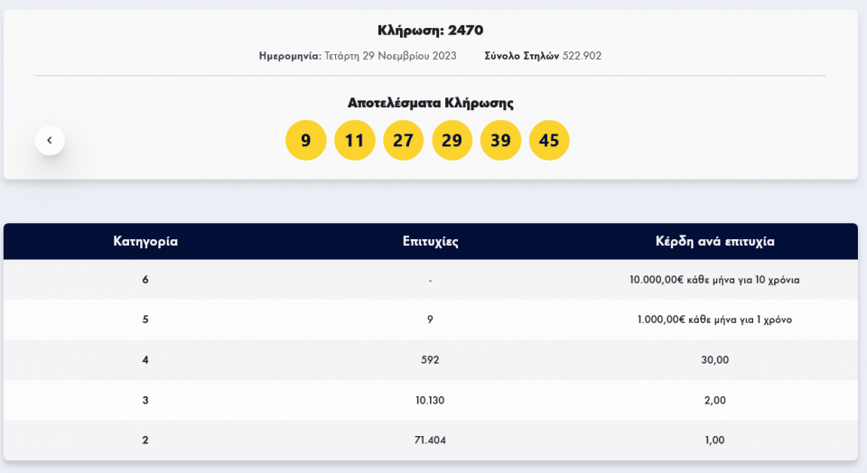Click the Κατηγορία column header
The image size is (867, 473).
145,241
